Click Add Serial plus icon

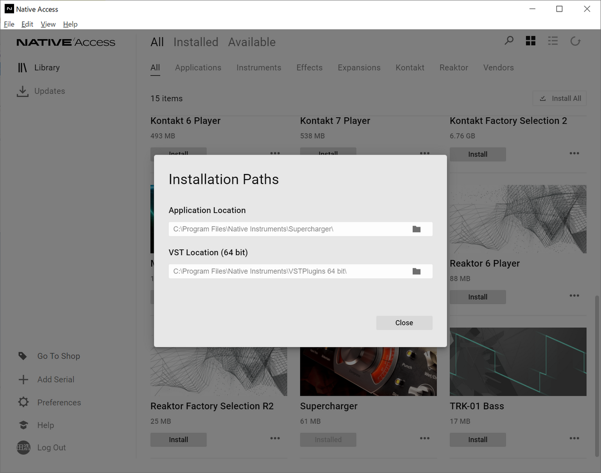(23, 380)
